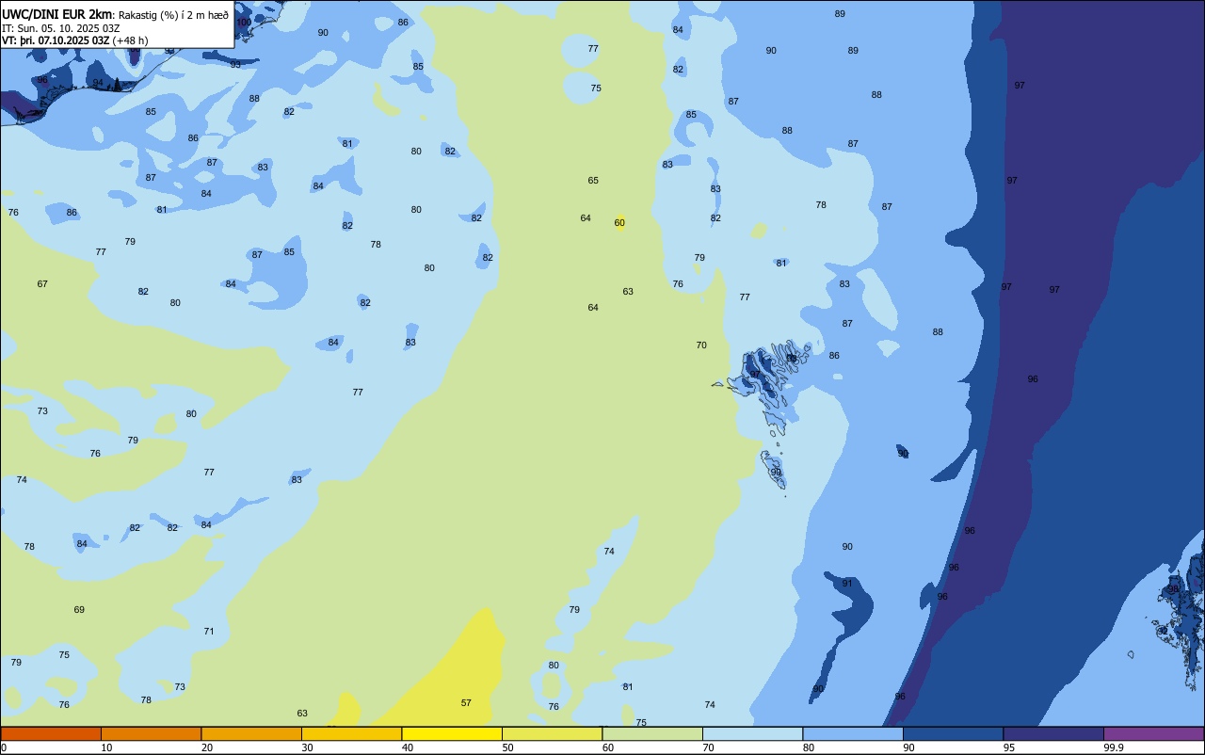
Task: Click the 'Rakastig (%) í 2 m hæð' label
Action: click(173, 15)
